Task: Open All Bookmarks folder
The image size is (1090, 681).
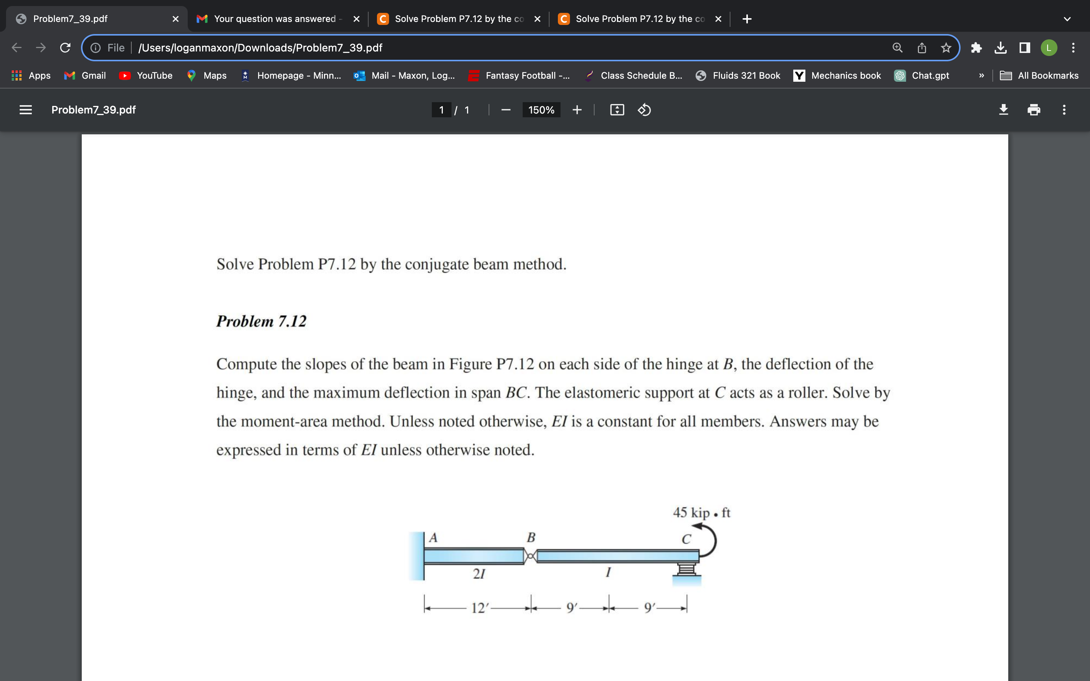Action: point(1039,76)
